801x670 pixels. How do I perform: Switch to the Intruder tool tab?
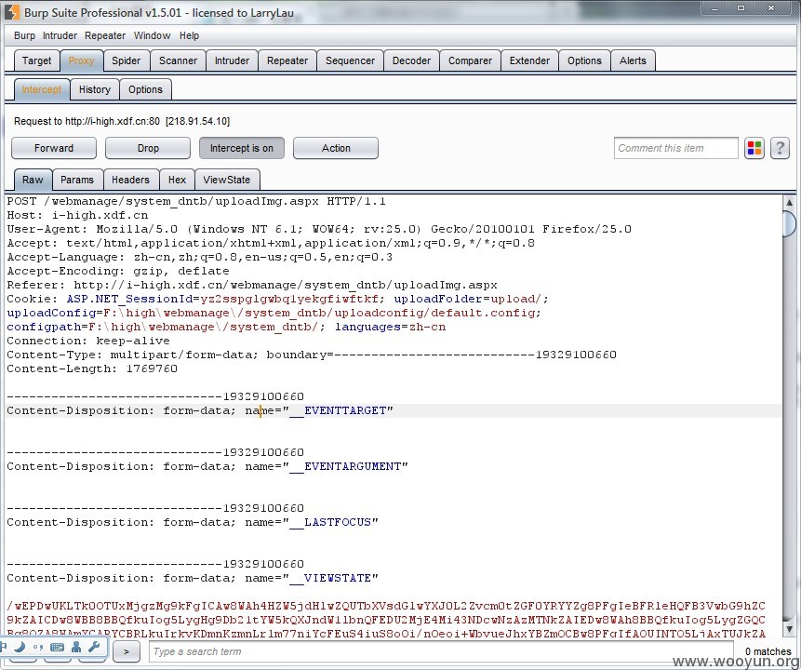[x=232, y=60]
